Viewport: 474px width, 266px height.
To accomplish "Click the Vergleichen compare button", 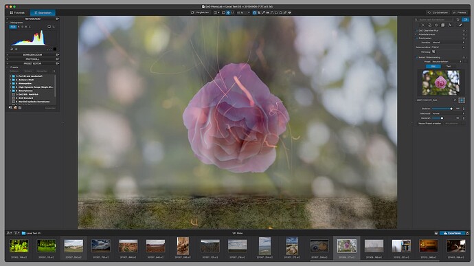I will [200, 12].
